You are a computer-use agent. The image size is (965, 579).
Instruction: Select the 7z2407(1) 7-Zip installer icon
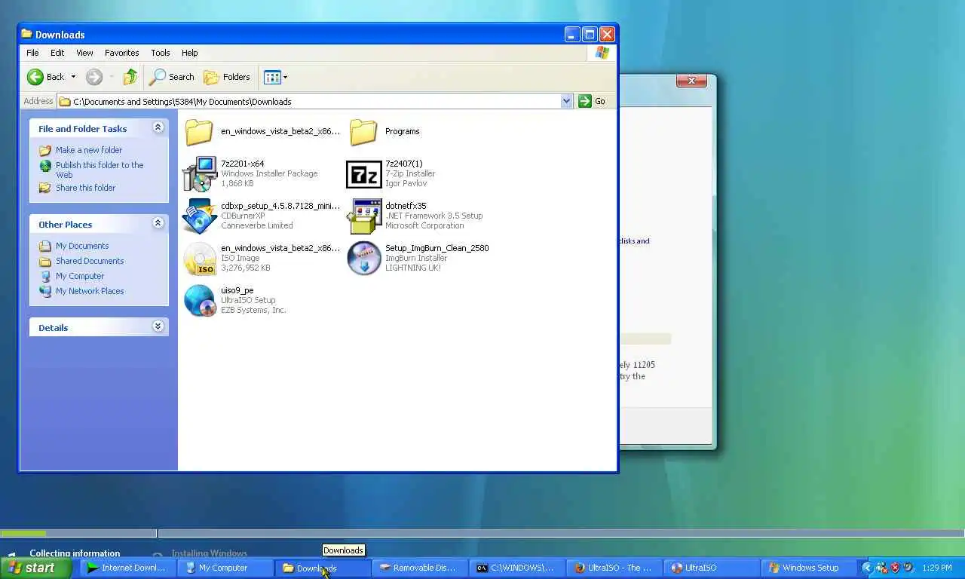coord(363,174)
